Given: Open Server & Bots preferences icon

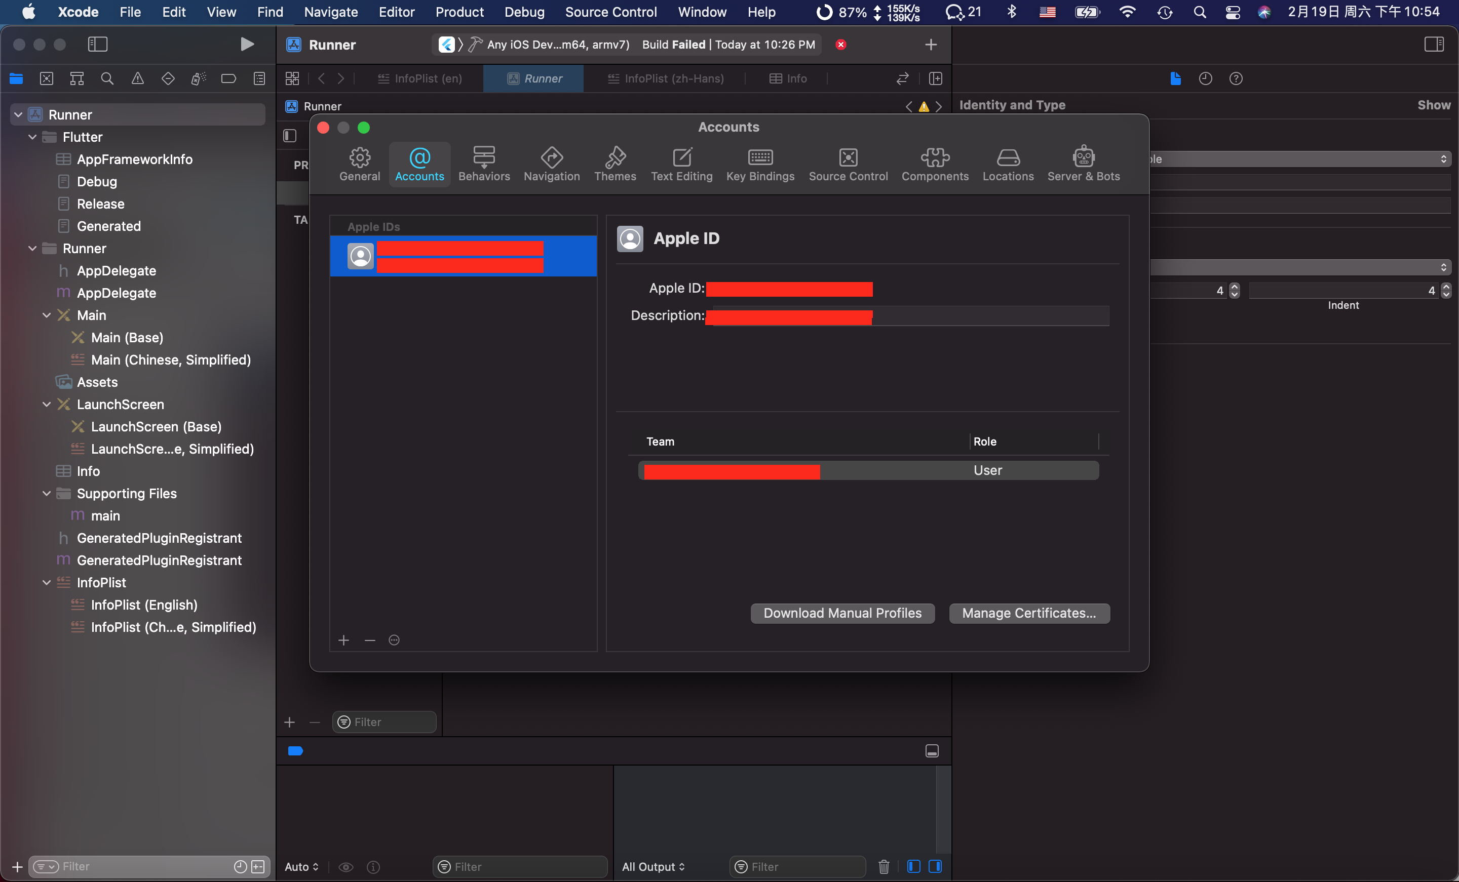Looking at the screenshot, I should click(x=1083, y=164).
